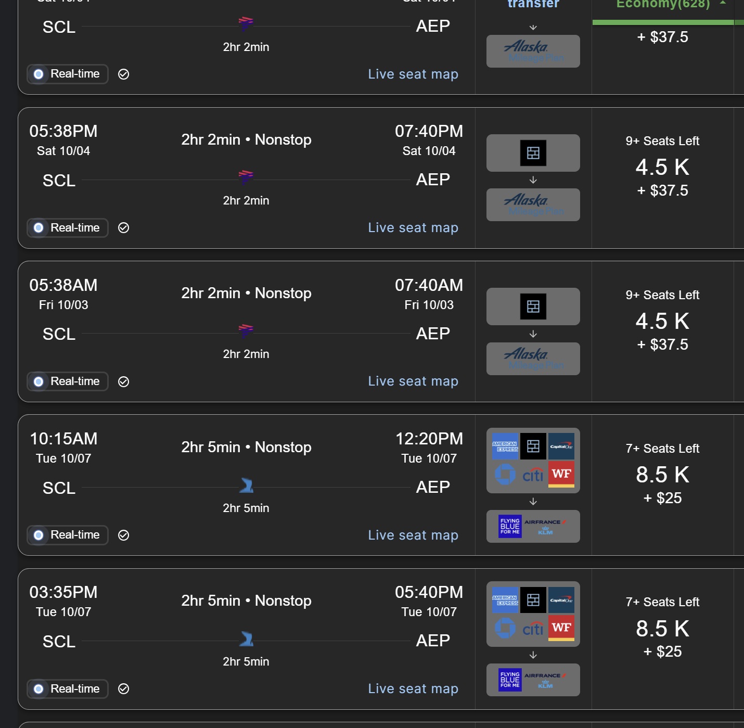
Task: Open the Economy(628) tab
Action: (x=663, y=4)
